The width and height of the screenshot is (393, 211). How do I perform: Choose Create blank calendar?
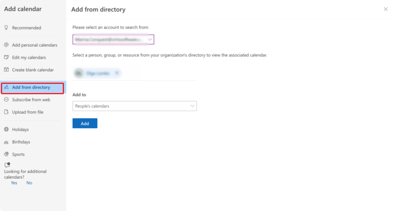coord(33,70)
